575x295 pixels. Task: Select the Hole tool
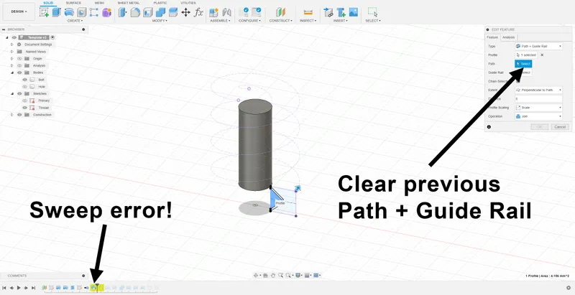tap(81, 12)
